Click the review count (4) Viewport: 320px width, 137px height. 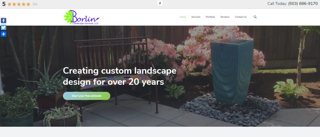(35, 4)
